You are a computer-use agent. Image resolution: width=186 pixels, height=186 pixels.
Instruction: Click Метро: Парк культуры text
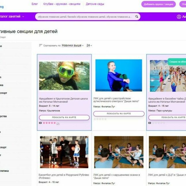(160, 111)
